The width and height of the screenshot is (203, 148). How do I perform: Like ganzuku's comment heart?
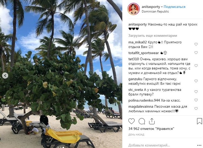[x=196, y=81]
